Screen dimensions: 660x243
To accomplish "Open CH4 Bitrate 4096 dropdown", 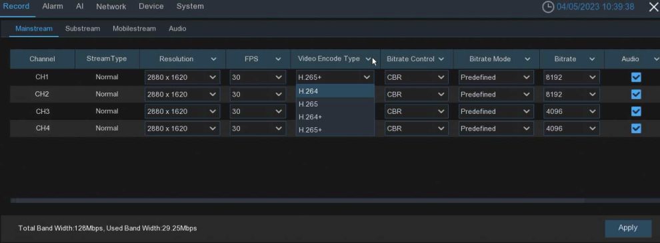I will click(571, 128).
